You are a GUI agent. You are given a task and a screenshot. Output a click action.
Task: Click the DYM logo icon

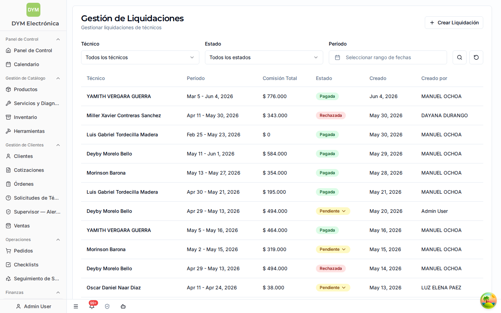click(x=33, y=10)
